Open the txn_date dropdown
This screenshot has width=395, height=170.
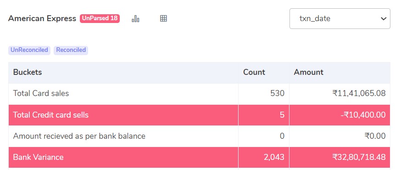[x=340, y=18]
